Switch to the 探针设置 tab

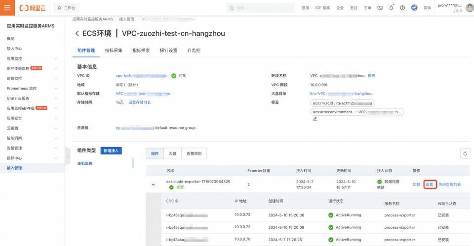tap(169, 50)
